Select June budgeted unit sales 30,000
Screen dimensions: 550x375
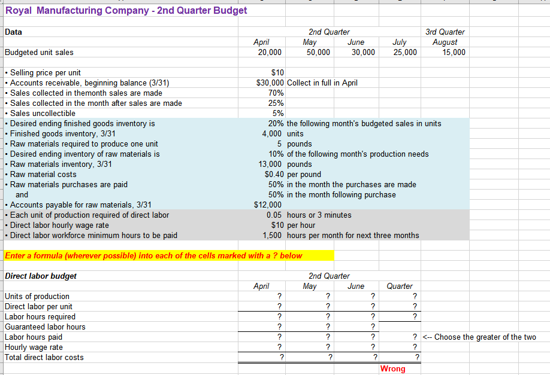[x=363, y=52]
